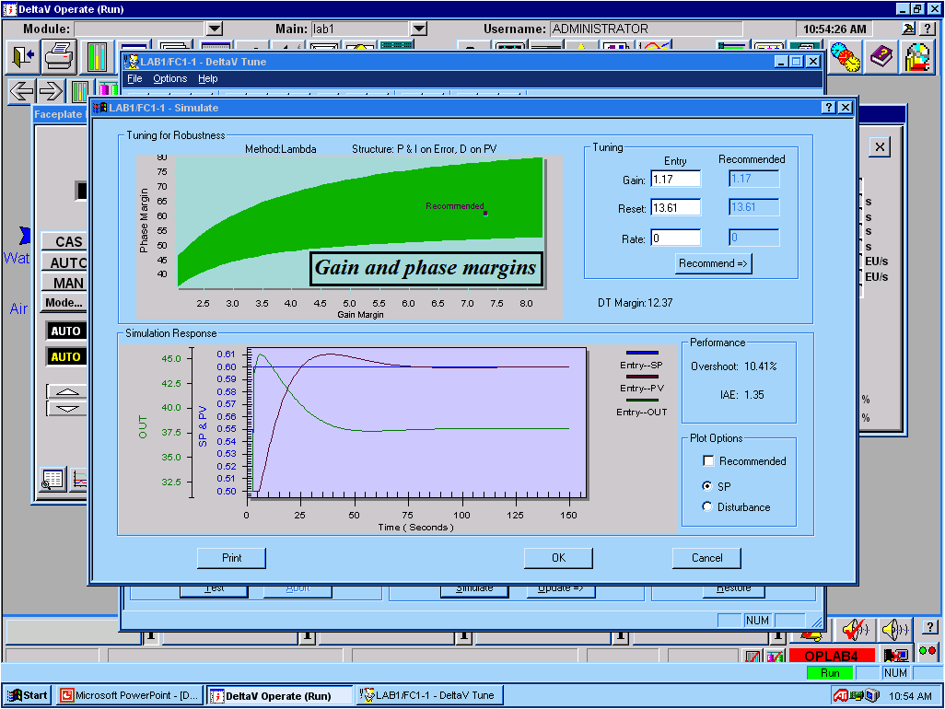Click the faceplate up arrow button
Image resolution: width=945 pixels, height=709 pixels.
click(x=67, y=391)
